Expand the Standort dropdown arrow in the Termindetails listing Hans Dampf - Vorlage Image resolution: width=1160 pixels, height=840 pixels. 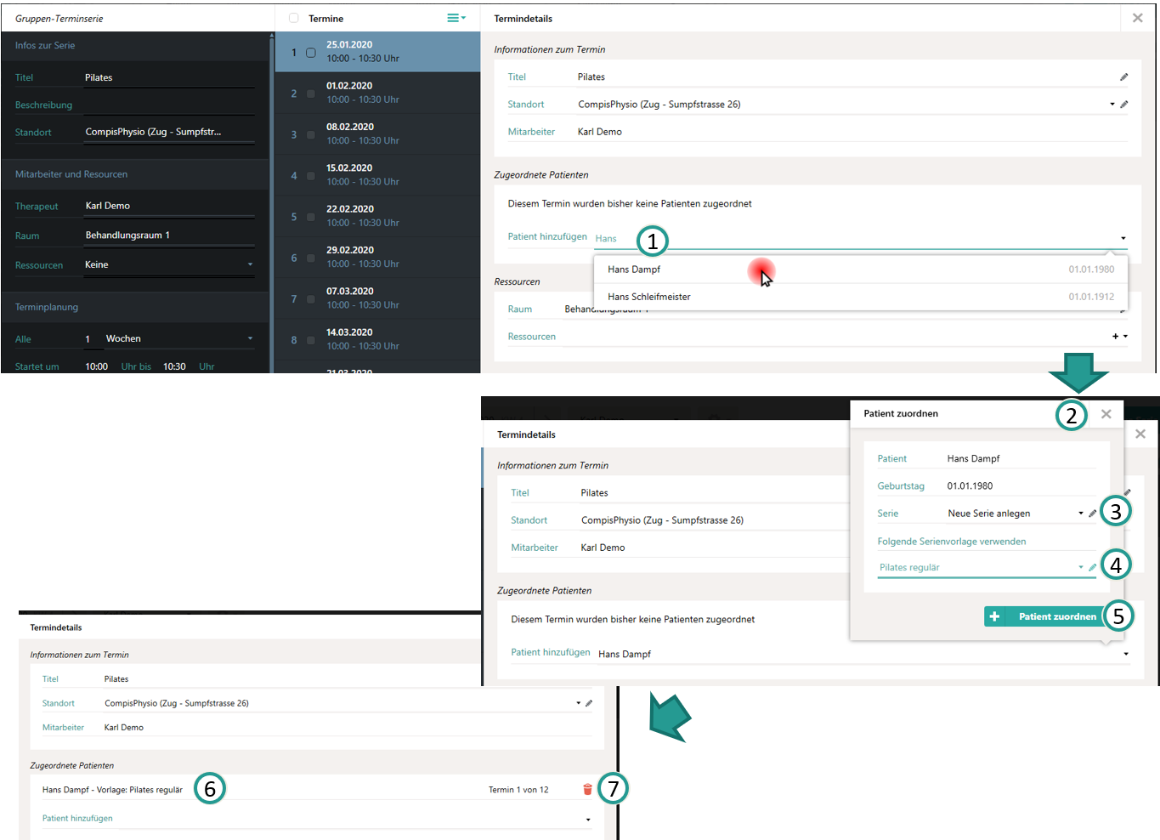click(x=578, y=703)
